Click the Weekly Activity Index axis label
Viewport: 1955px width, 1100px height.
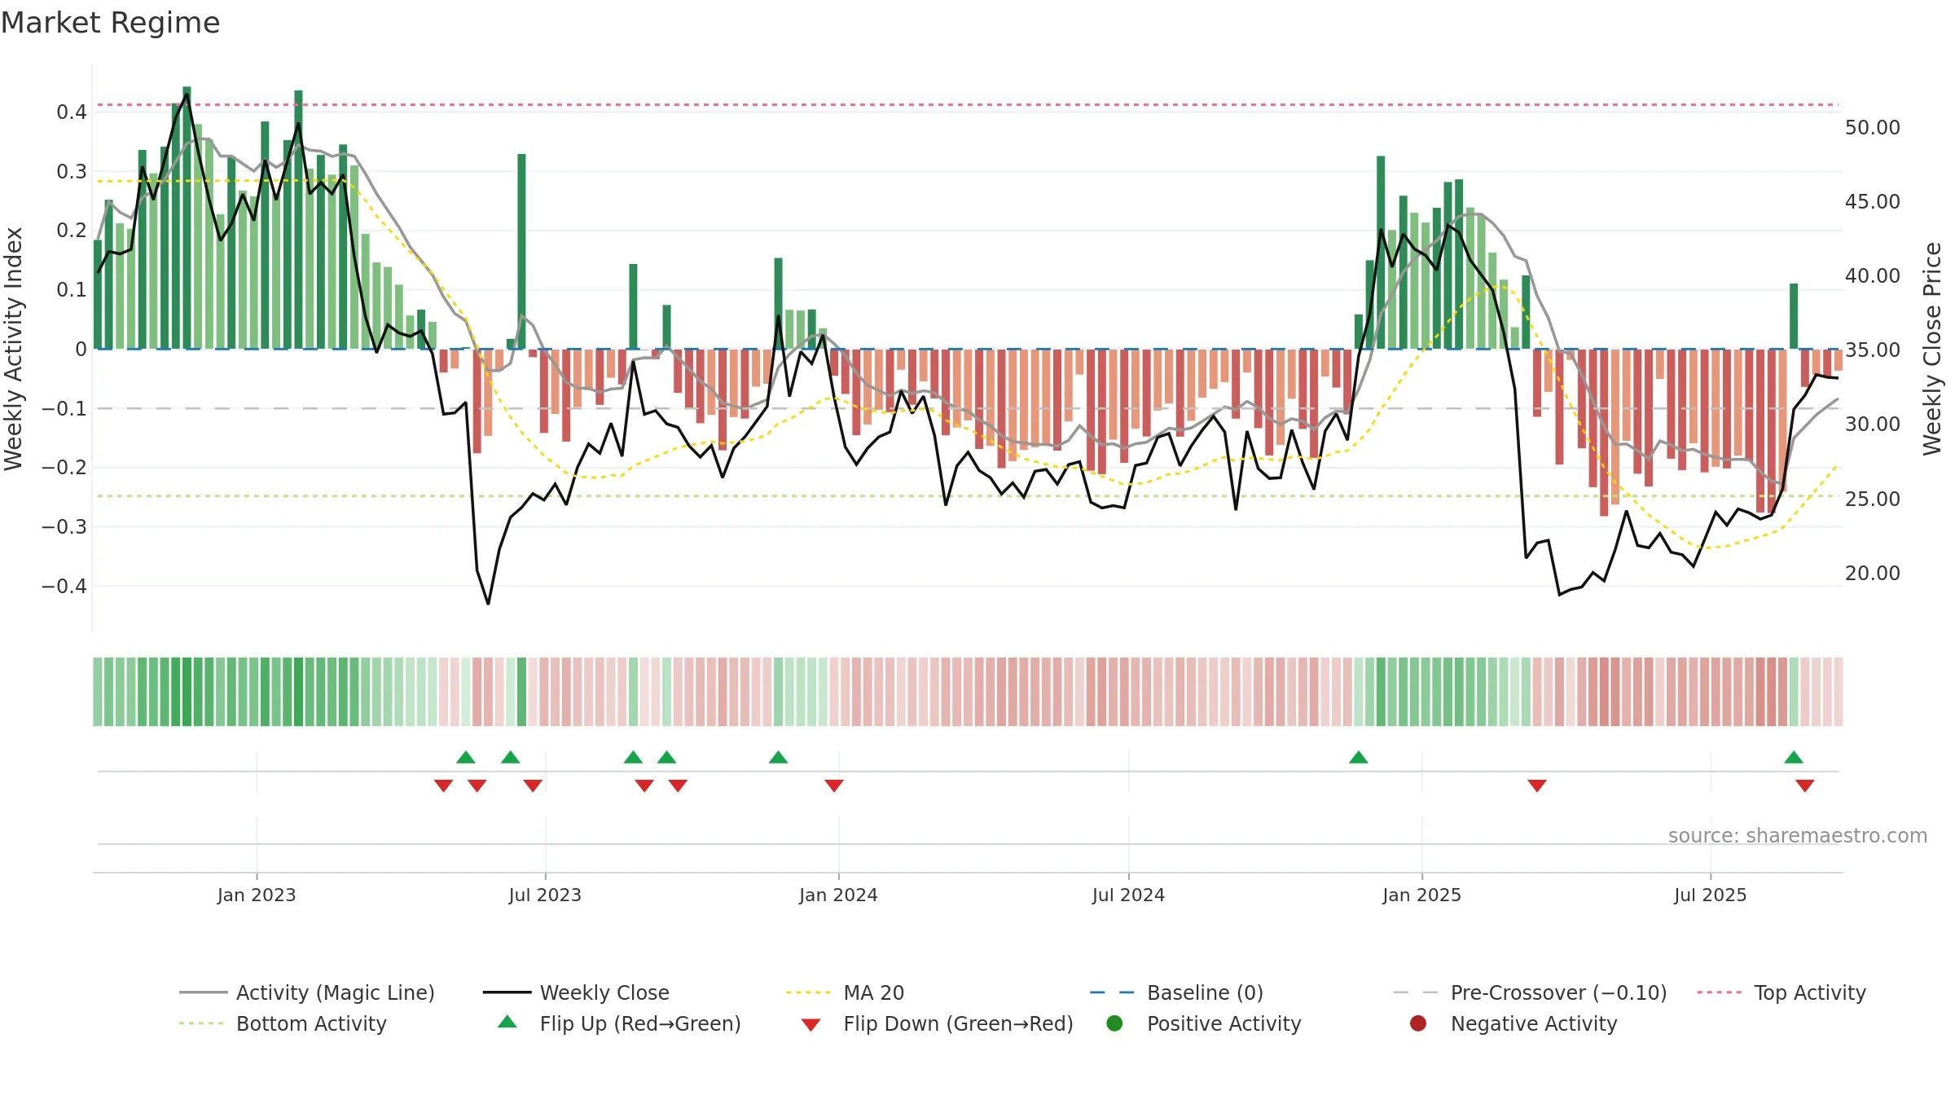coord(13,349)
